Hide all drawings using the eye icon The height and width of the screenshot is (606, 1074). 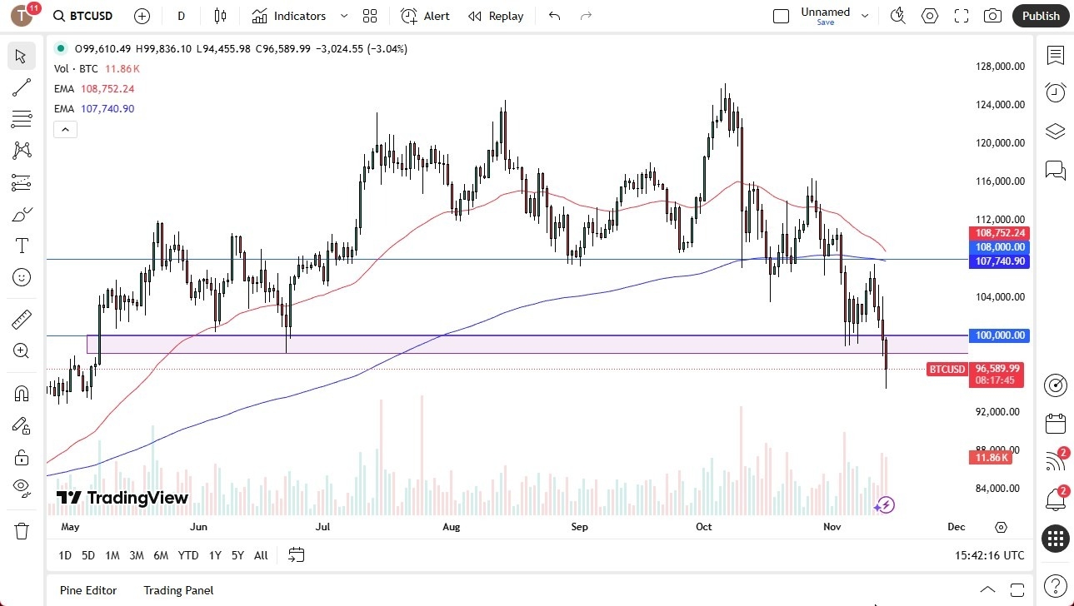tap(21, 488)
